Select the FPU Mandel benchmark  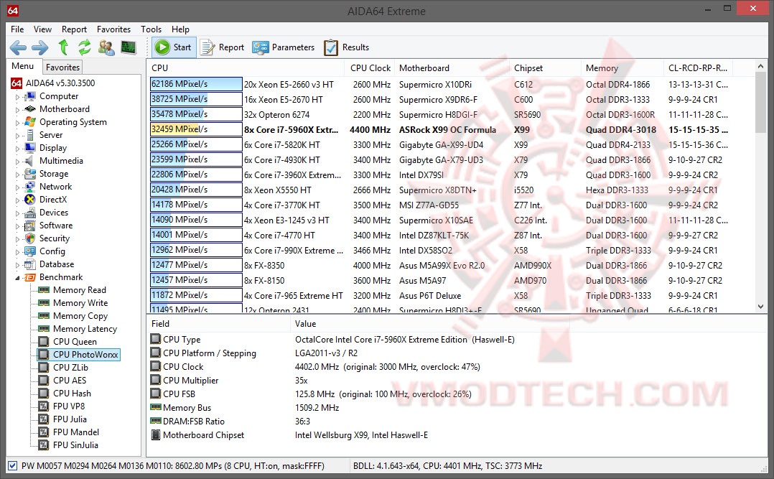click(x=76, y=432)
